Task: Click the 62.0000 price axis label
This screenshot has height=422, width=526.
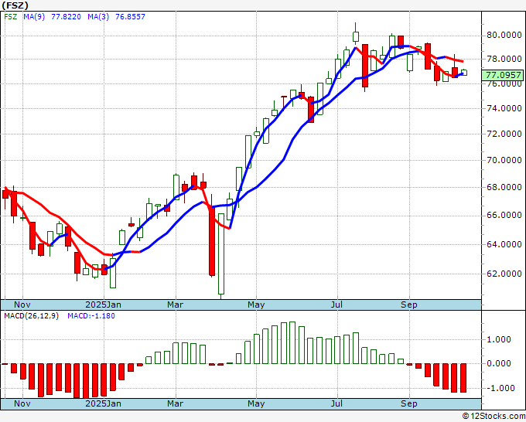Action: (x=504, y=274)
